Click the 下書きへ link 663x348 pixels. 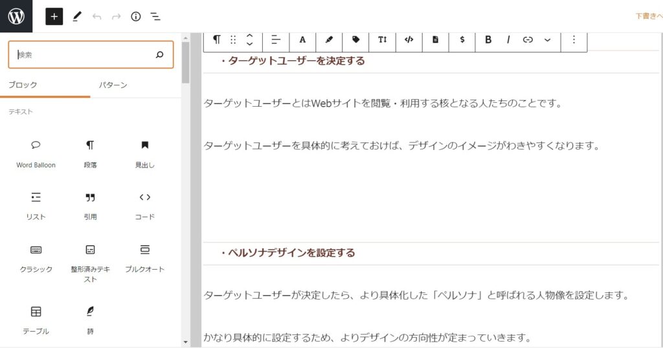point(649,16)
